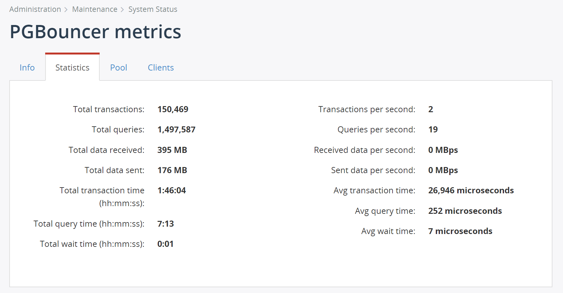The image size is (563, 293).
Task: Select the 26,946 microseconds value
Action: [x=471, y=190]
